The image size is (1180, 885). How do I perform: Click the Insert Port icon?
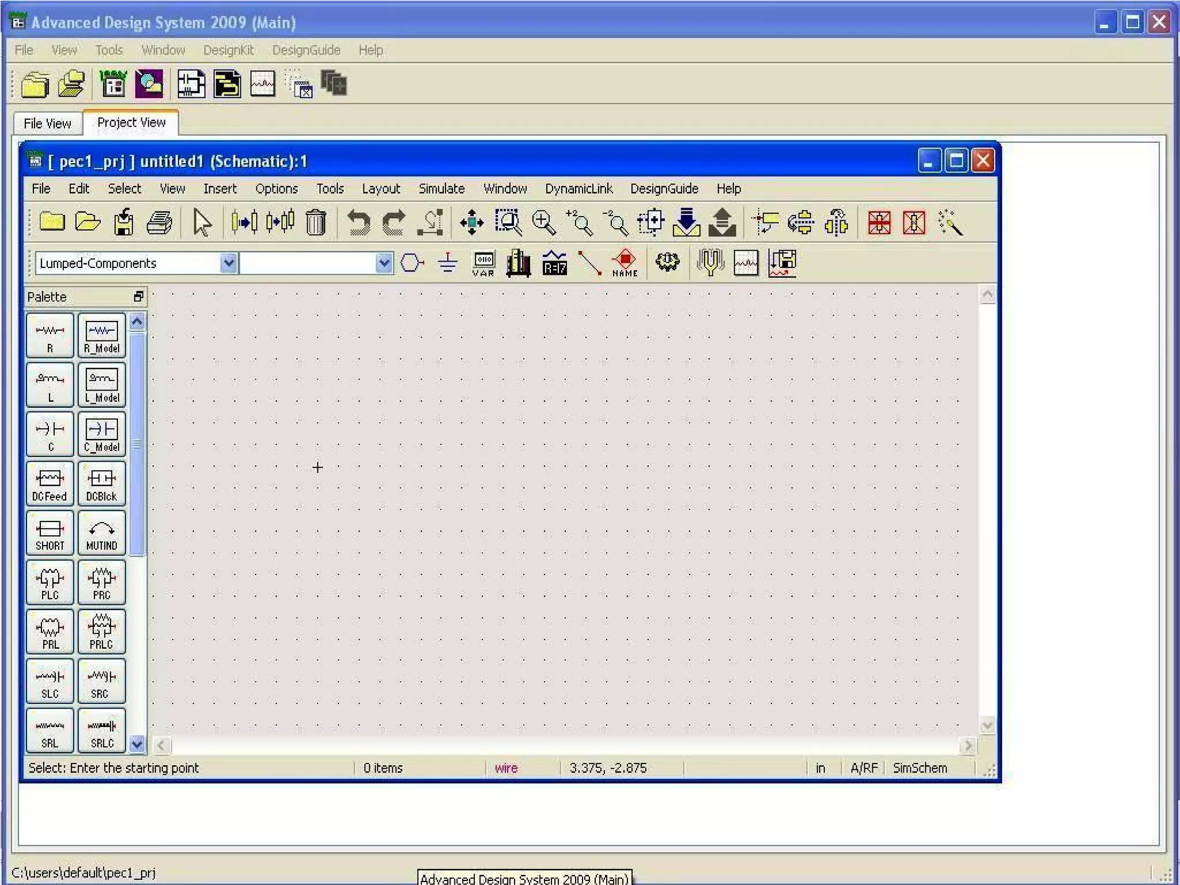point(411,263)
